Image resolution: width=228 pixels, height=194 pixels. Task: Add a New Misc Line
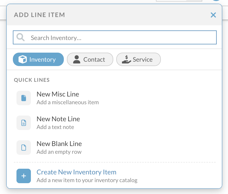coord(58,94)
